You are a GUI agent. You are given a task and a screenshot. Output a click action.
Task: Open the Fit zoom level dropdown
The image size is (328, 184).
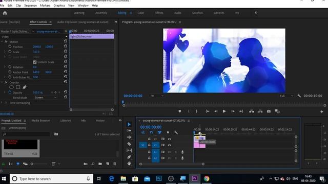click(156, 96)
